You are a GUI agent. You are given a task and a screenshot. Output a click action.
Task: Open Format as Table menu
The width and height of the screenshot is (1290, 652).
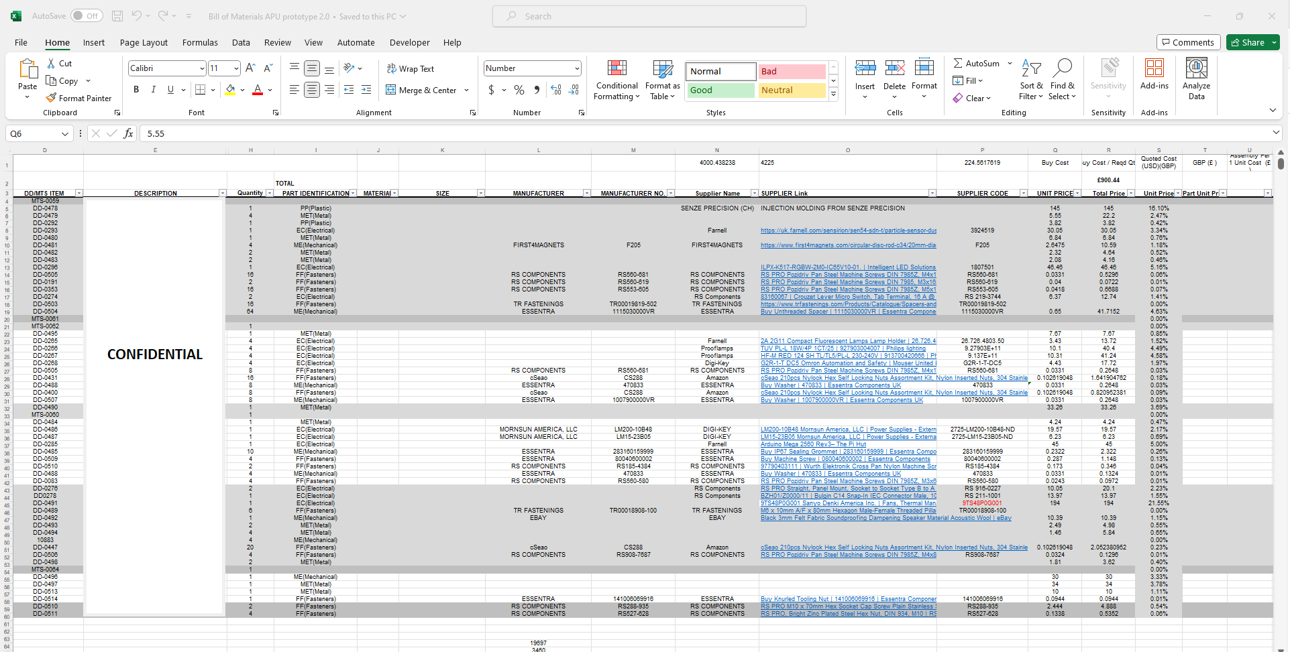(x=663, y=80)
